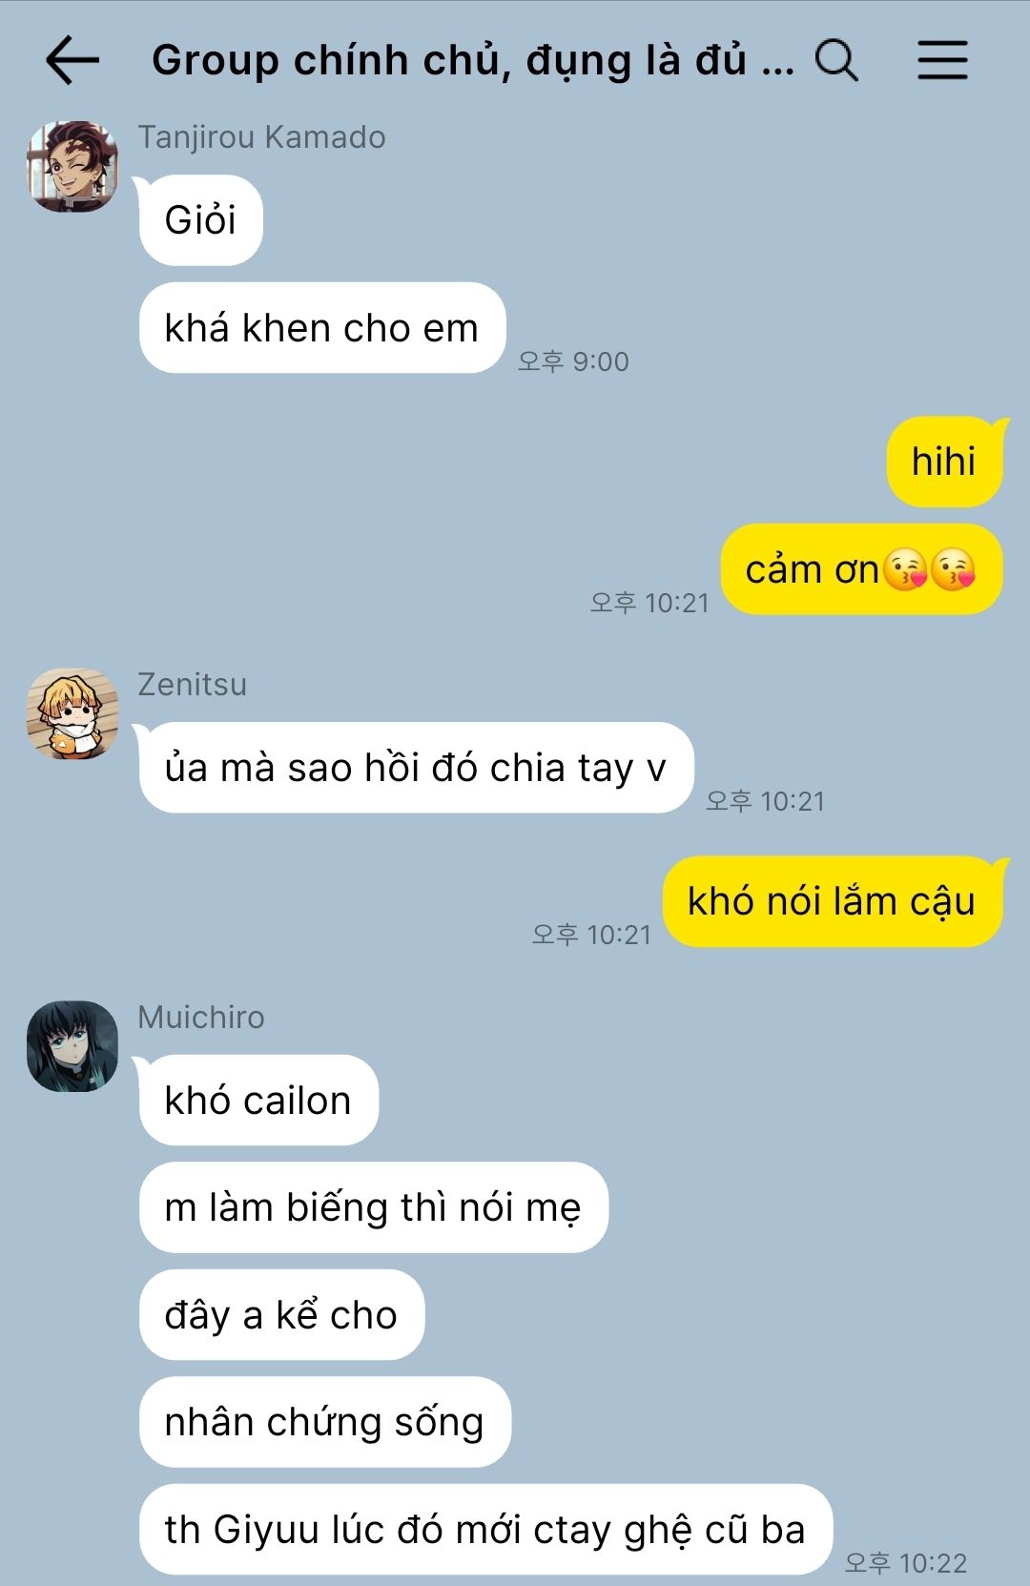Tap the back arrow icon
Image resolution: width=1030 pixels, height=1586 pixels.
72,60
